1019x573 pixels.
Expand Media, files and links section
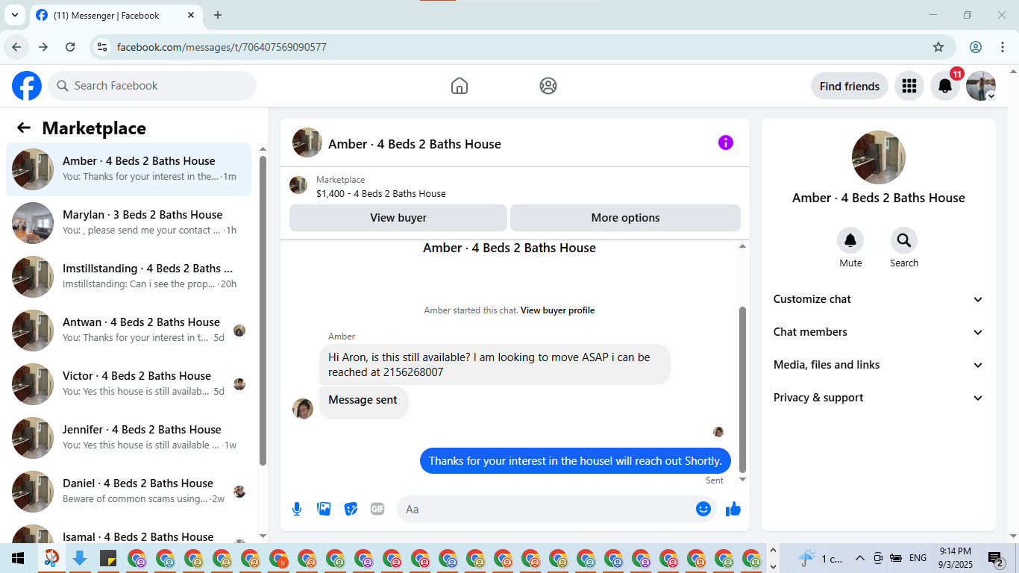click(879, 365)
